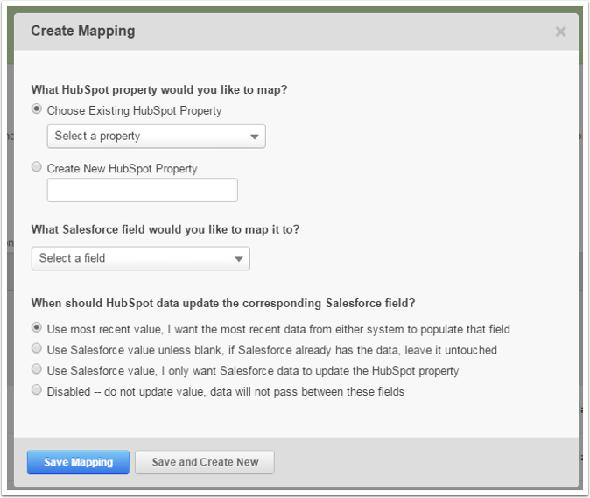Open the Select a property dropdown
This screenshot has width=590, height=498.
(156, 137)
